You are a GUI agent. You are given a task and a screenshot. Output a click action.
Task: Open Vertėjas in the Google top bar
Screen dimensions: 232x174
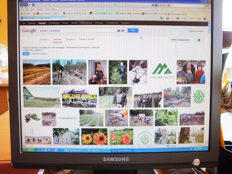99,23
